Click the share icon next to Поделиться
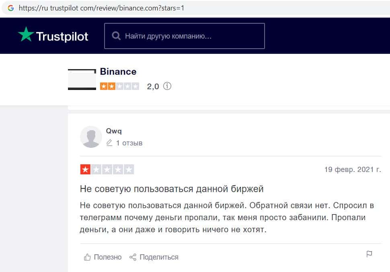This screenshot has height=272, width=390. (x=133, y=257)
